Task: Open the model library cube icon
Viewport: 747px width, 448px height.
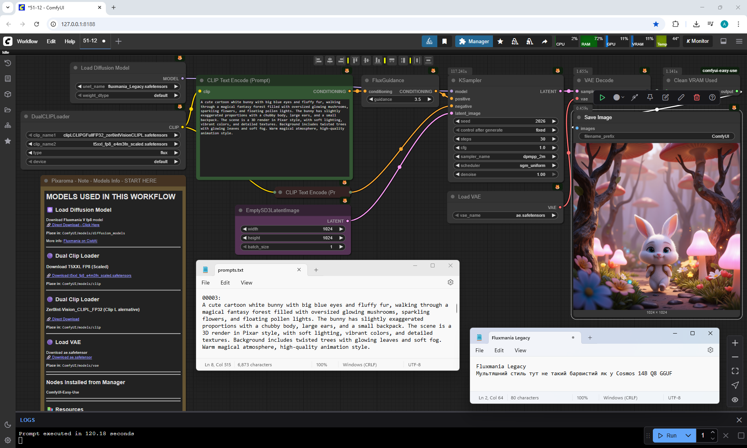Action: point(7,94)
